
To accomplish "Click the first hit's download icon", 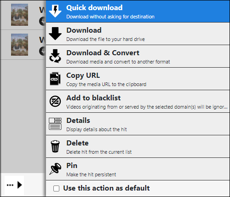I will (x=42, y=21).
